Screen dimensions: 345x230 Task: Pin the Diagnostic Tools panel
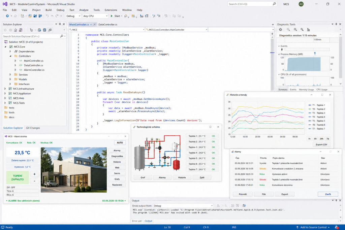(336, 24)
